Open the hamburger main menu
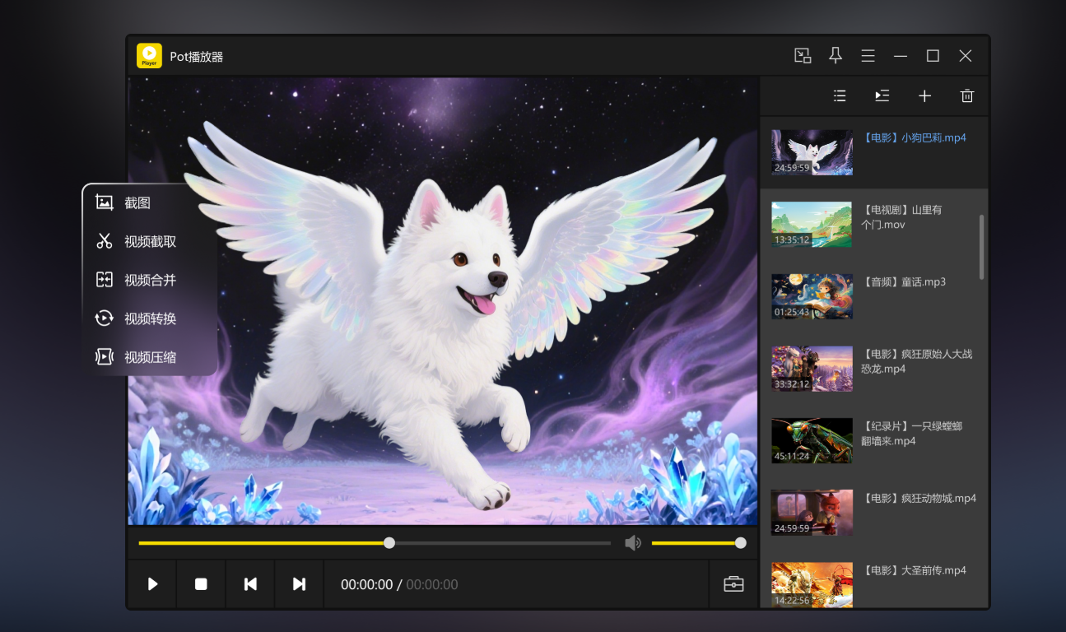Screen dimensions: 1066x632 tap(868, 56)
